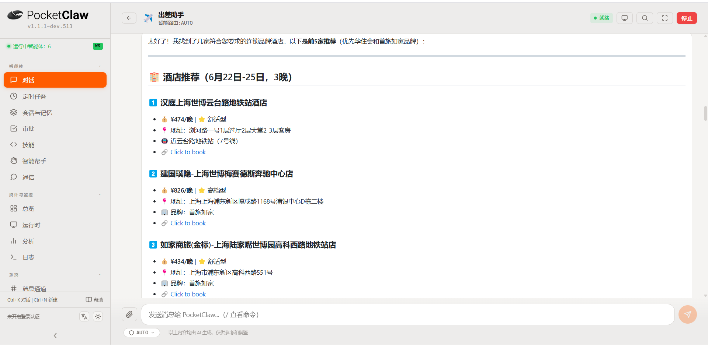The width and height of the screenshot is (708, 345).
Task: Navigate to 技能 skills
Action: (x=55, y=145)
